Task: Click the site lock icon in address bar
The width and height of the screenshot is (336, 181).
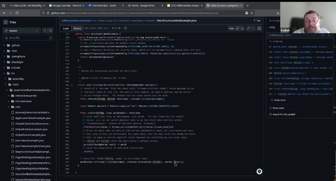Action: 48,13
